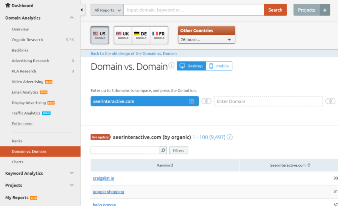
Task: Click the magnifier icon in the keyword filter
Action: [x=163, y=150]
